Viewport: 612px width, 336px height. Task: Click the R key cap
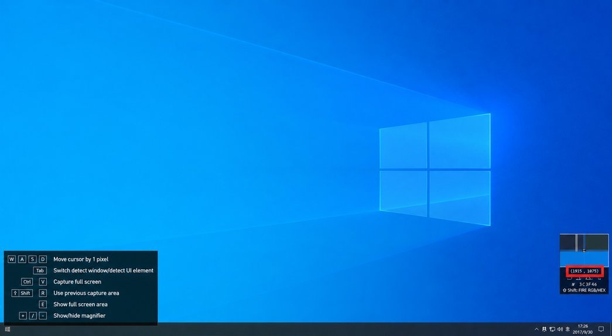click(43, 293)
